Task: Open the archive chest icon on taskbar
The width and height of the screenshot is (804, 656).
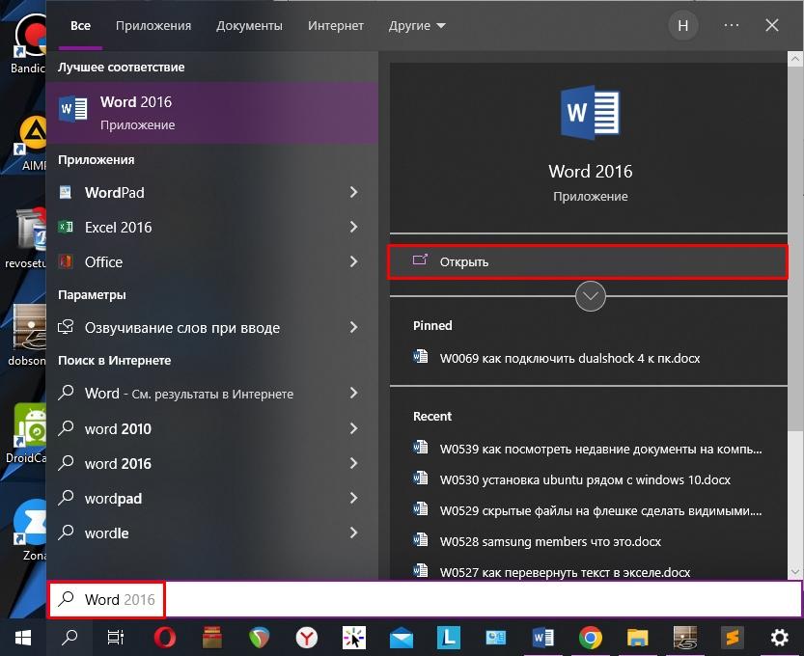Action: click(211, 638)
